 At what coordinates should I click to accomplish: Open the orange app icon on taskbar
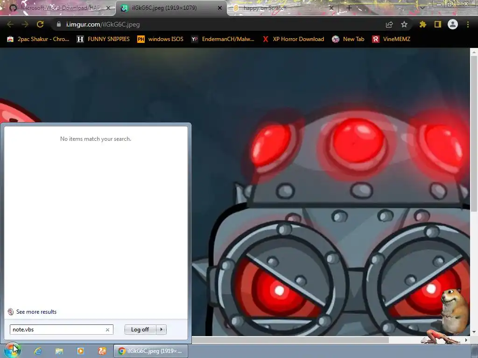point(102,351)
